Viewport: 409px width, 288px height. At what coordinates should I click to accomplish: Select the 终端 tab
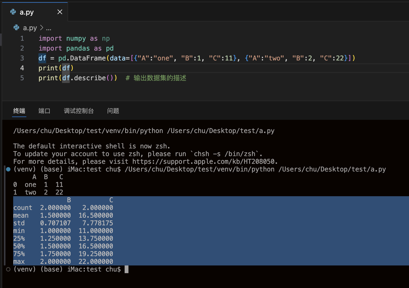(19, 111)
